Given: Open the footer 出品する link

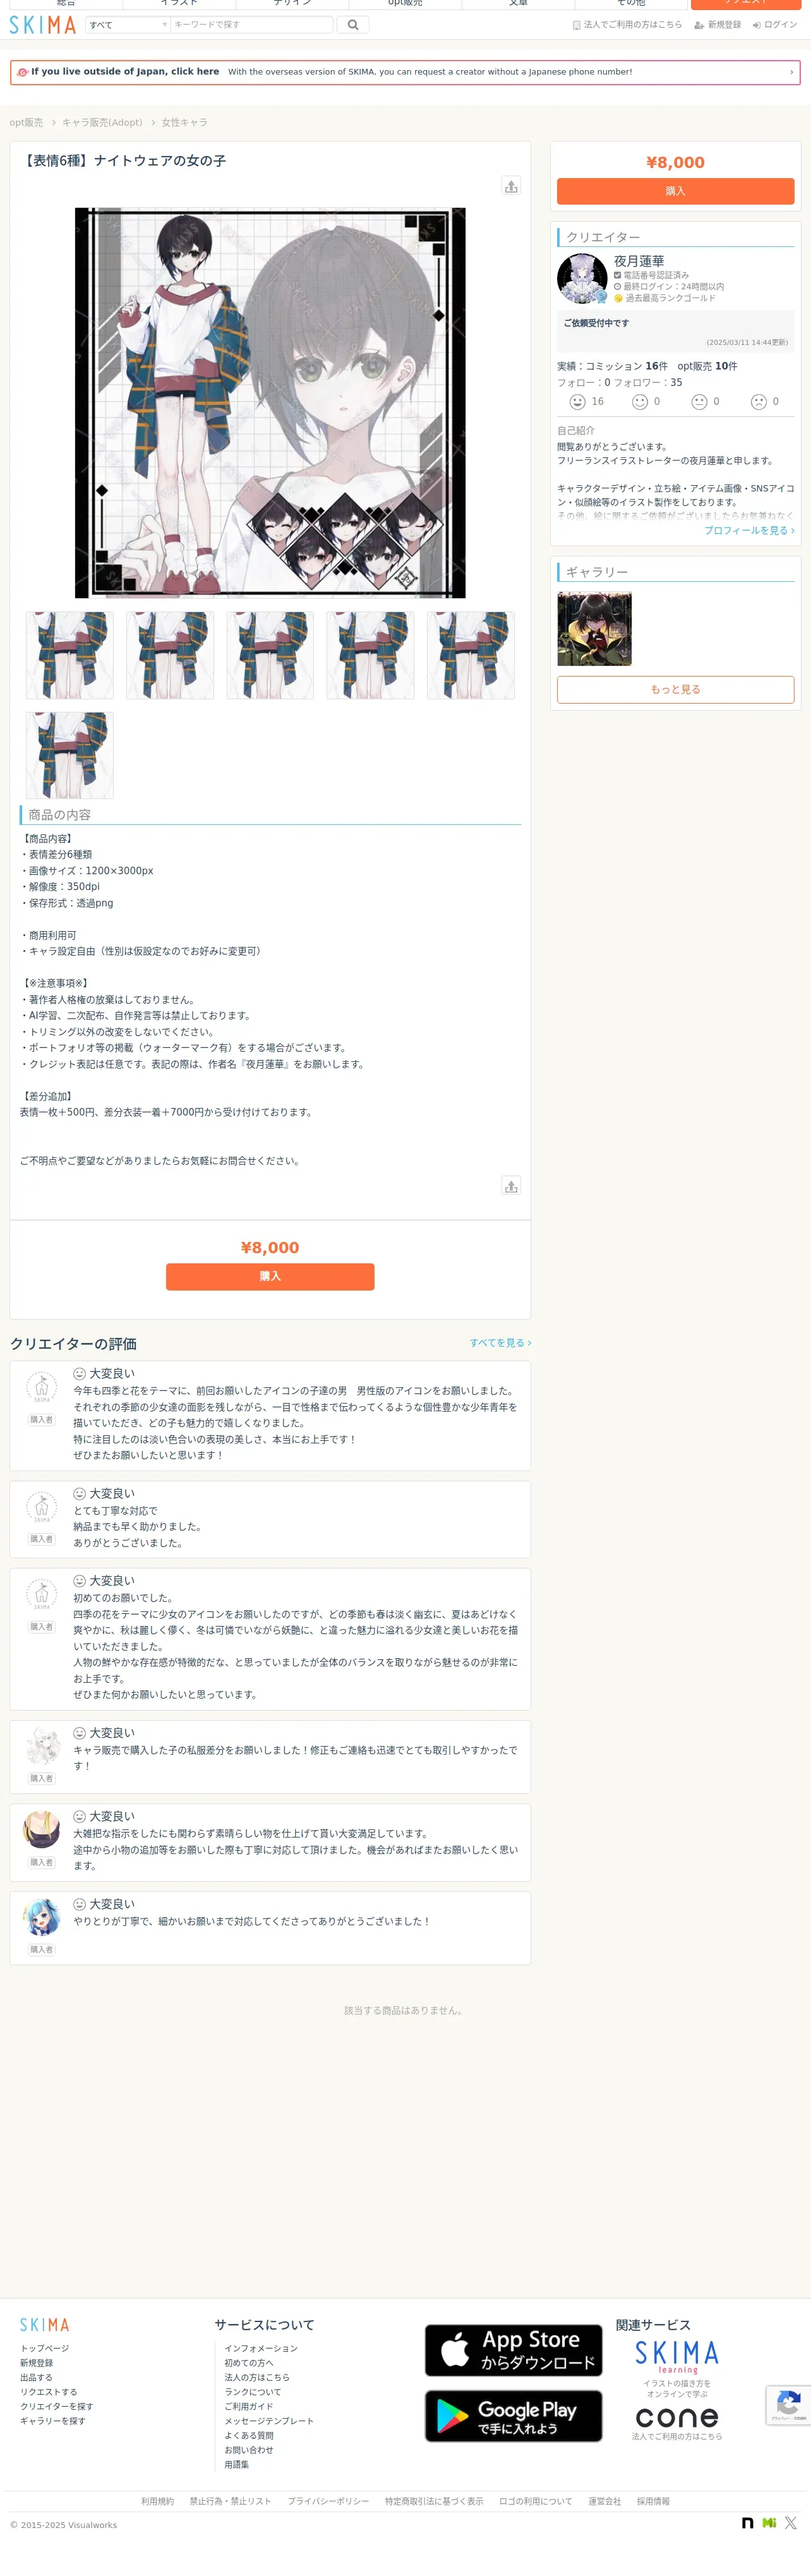Looking at the screenshot, I should (36, 2378).
